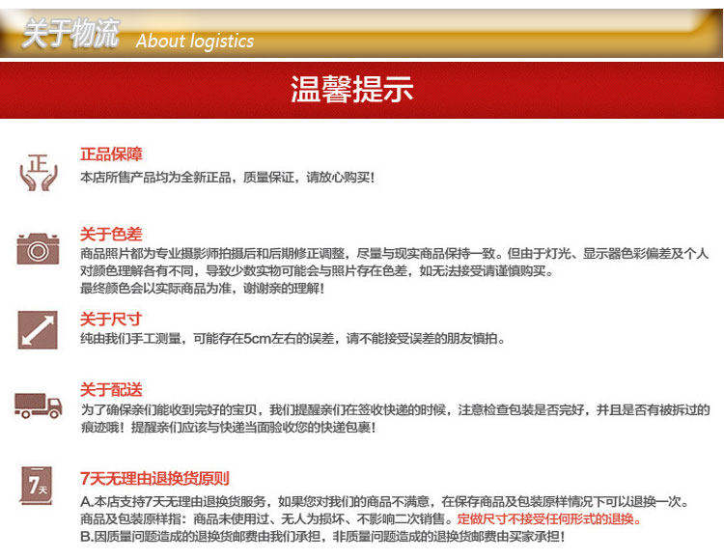Click the 关于尺寸 heading
Viewport: 724px width, 559px height.
click(x=111, y=320)
